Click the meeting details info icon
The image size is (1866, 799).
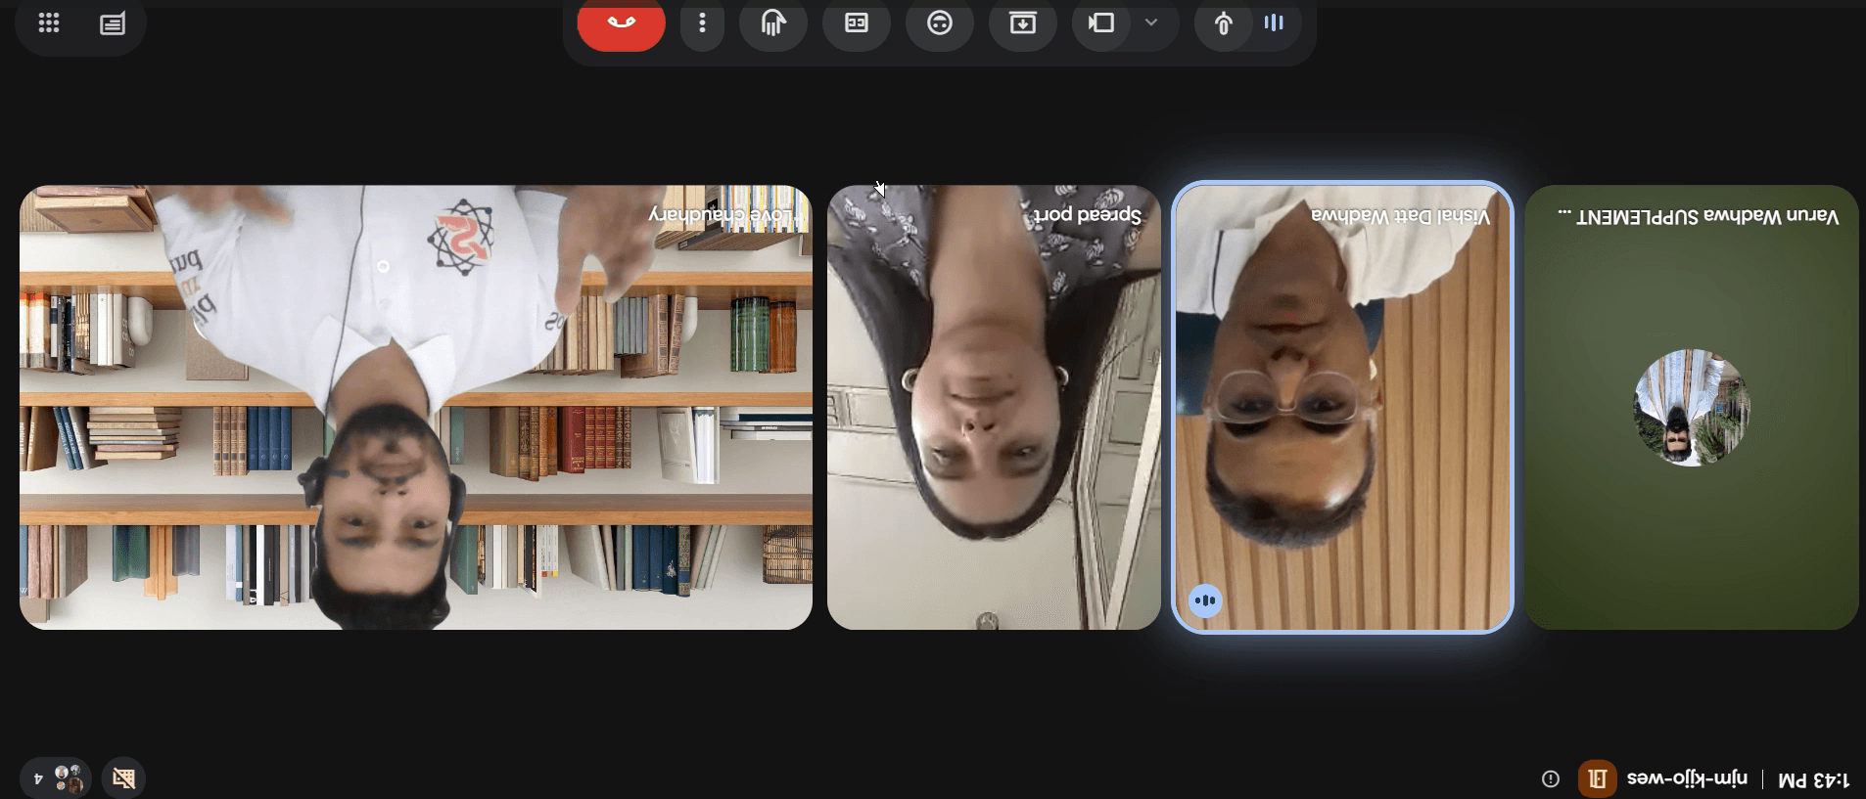pos(1551,778)
